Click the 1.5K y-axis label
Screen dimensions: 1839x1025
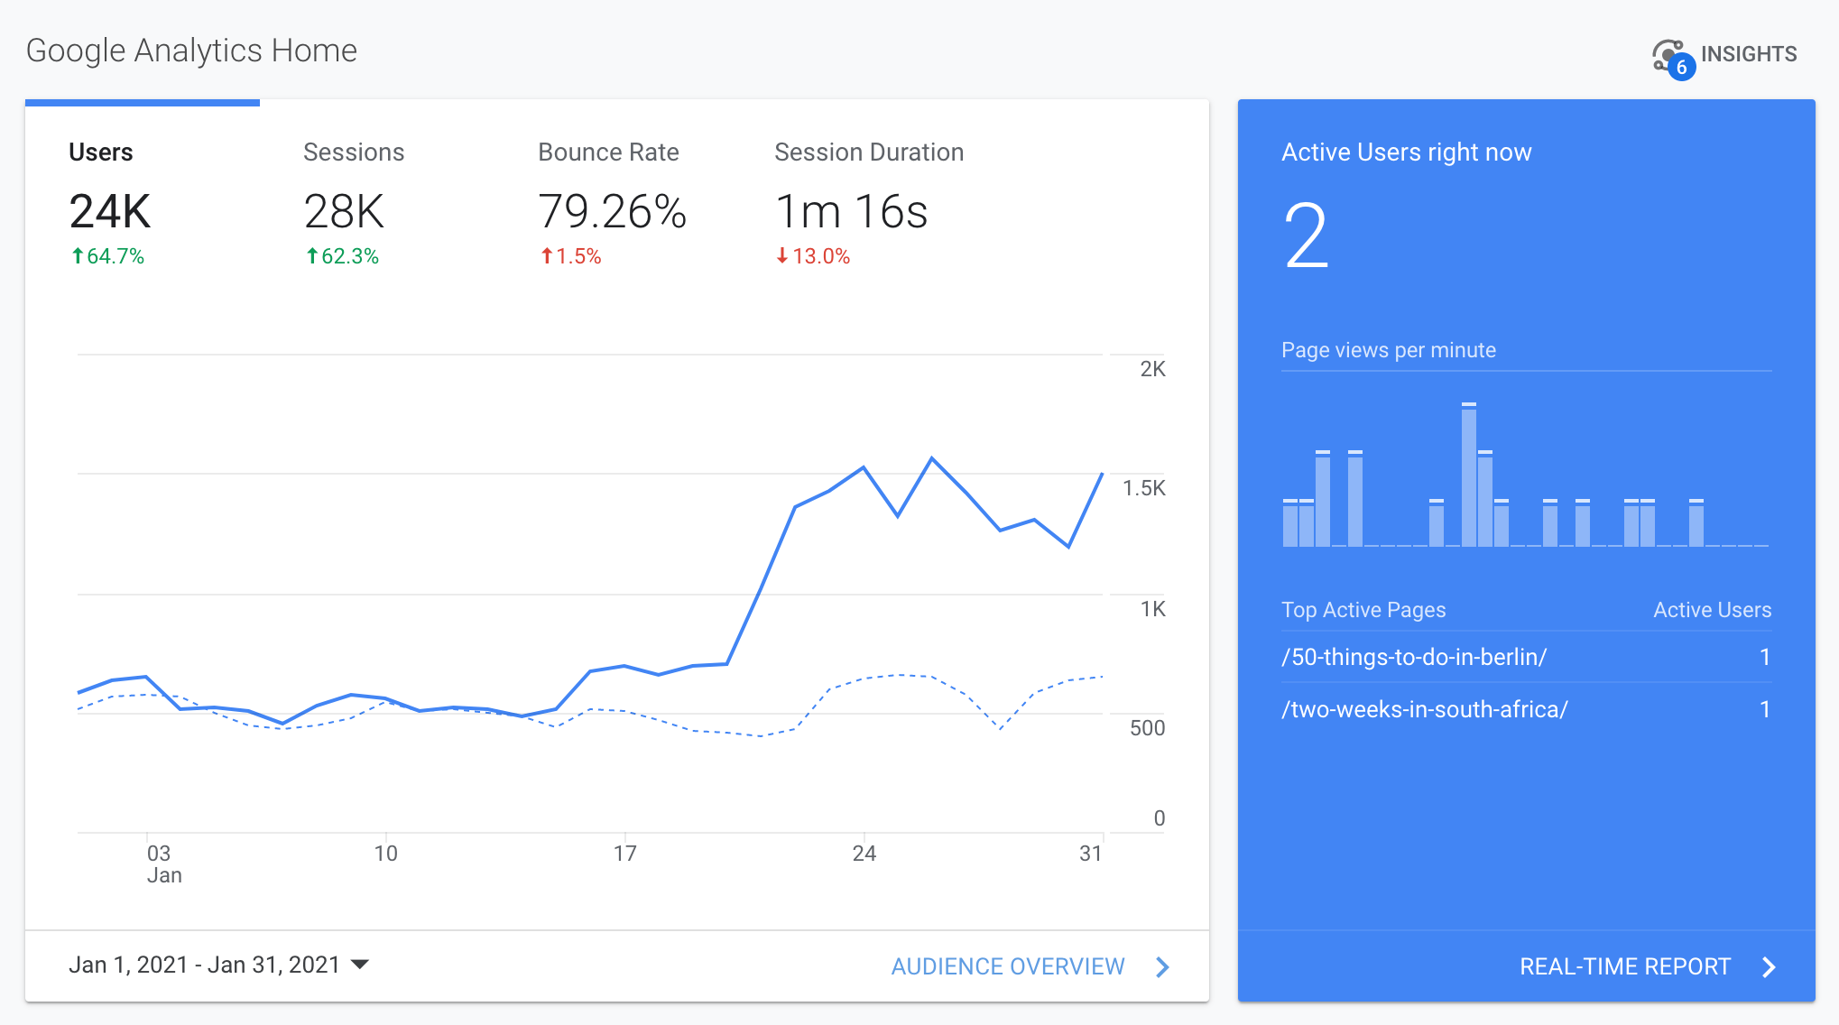coord(1144,488)
